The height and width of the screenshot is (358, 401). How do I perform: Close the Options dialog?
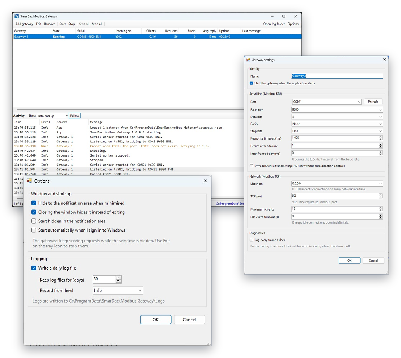[205, 181]
